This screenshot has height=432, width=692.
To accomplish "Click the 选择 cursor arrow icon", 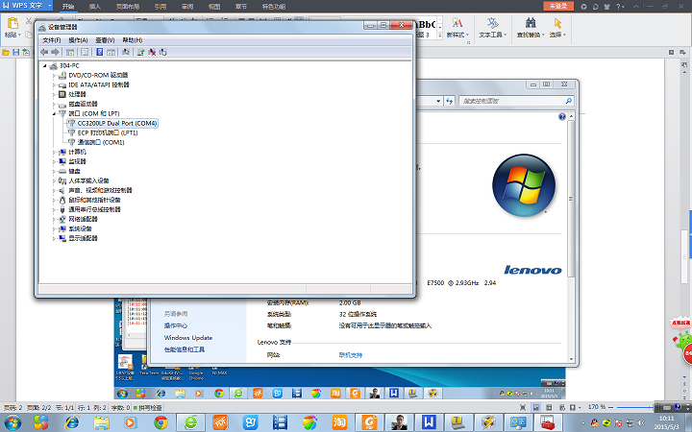I will pos(557,23).
